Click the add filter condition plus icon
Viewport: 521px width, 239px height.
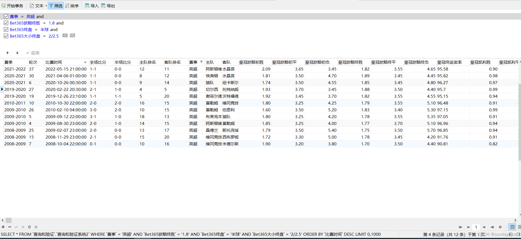click(65, 35)
